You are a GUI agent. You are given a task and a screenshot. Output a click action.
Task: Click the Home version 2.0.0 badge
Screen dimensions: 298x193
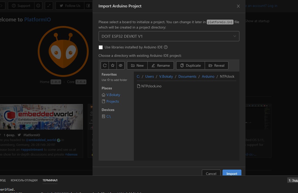[56, 82]
